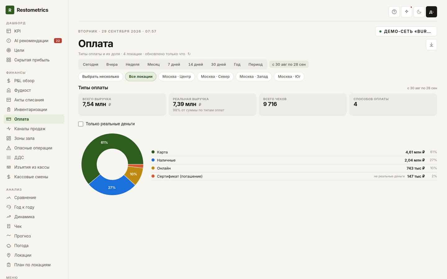
Task: Select the Все локации filter chip
Action: point(141,77)
